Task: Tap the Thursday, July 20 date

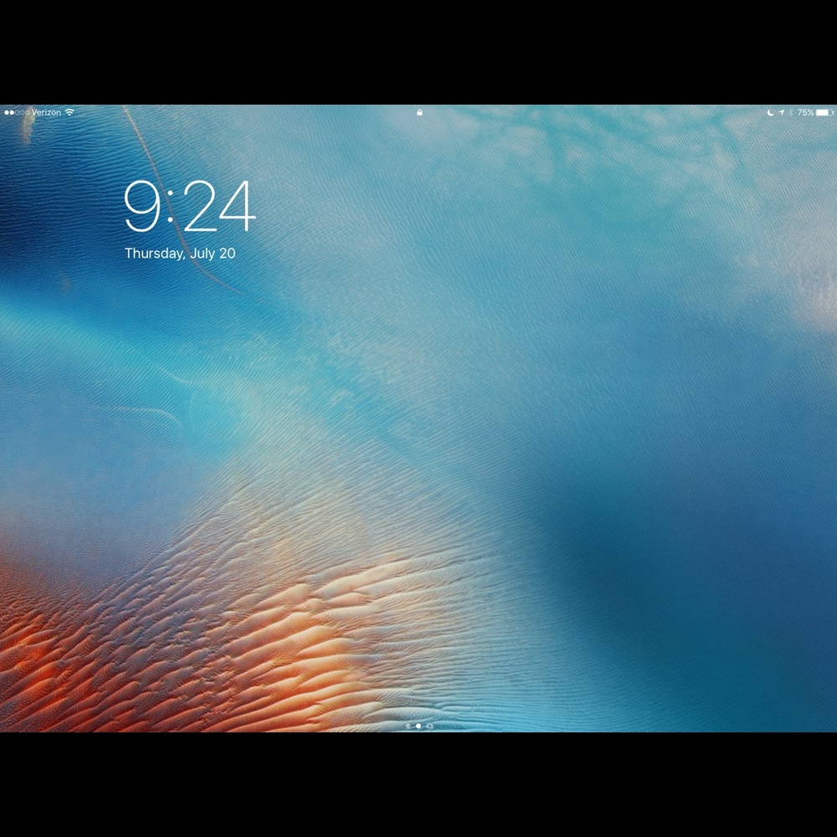Action: 180,254
